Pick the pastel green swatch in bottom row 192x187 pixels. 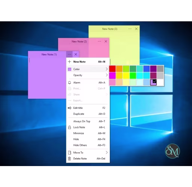point(133,82)
